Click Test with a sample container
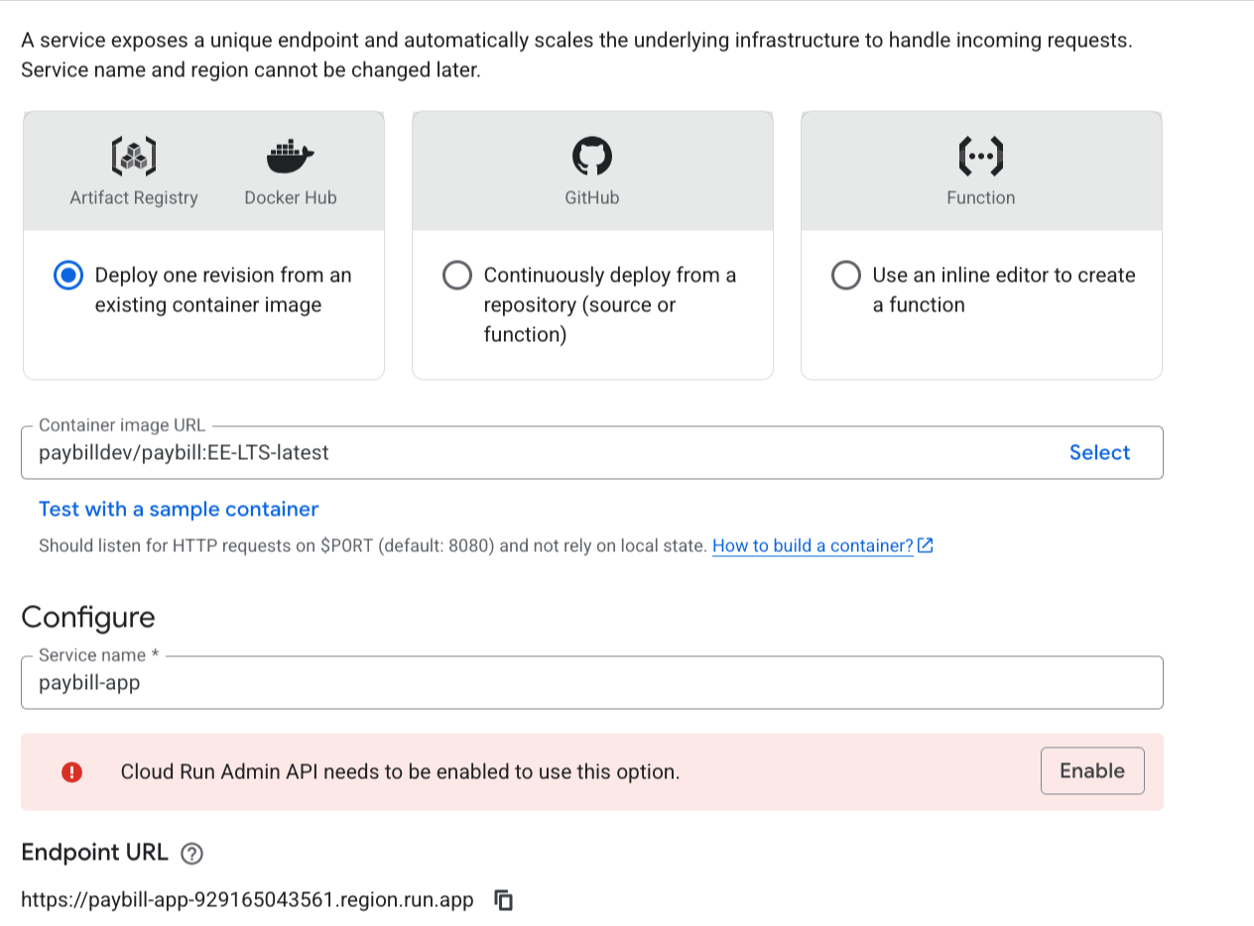 pyautogui.click(x=179, y=509)
